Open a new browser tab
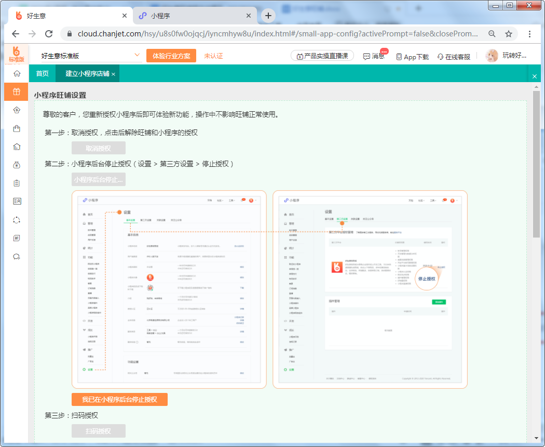Viewport: 545px width, 447px height. (268, 16)
